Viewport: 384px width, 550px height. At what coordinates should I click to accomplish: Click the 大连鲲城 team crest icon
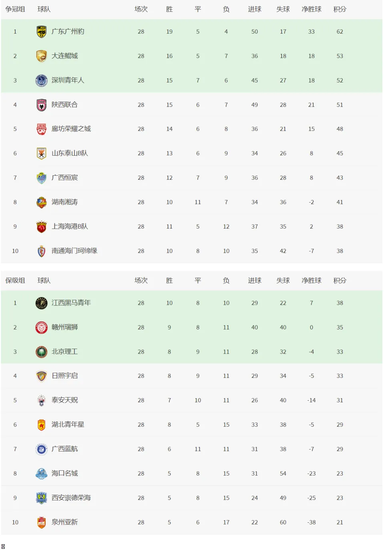coord(41,56)
